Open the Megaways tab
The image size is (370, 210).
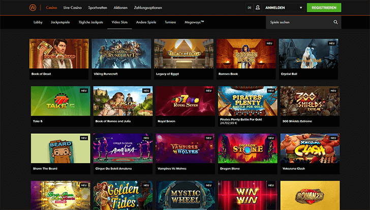click(194, 22)
